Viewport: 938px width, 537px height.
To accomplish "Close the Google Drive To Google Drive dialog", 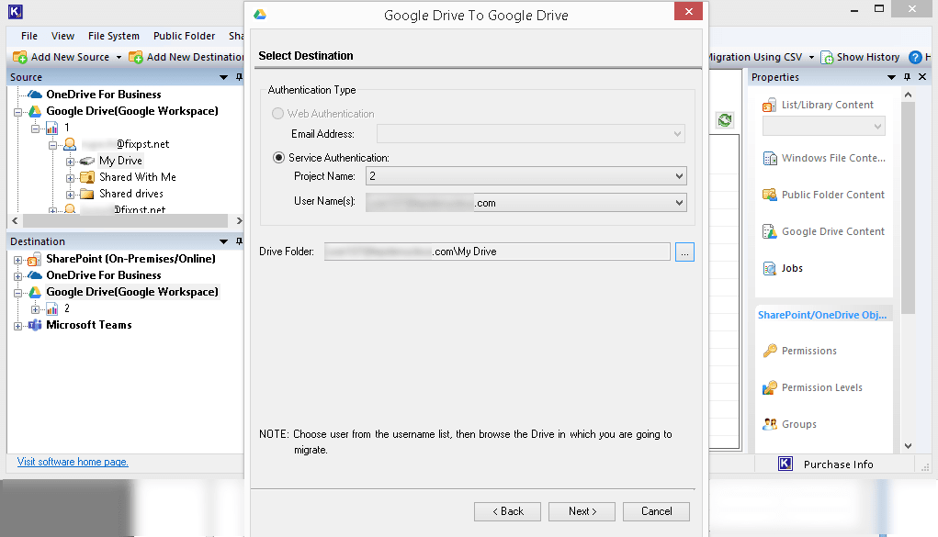I will tap(688, 11).
